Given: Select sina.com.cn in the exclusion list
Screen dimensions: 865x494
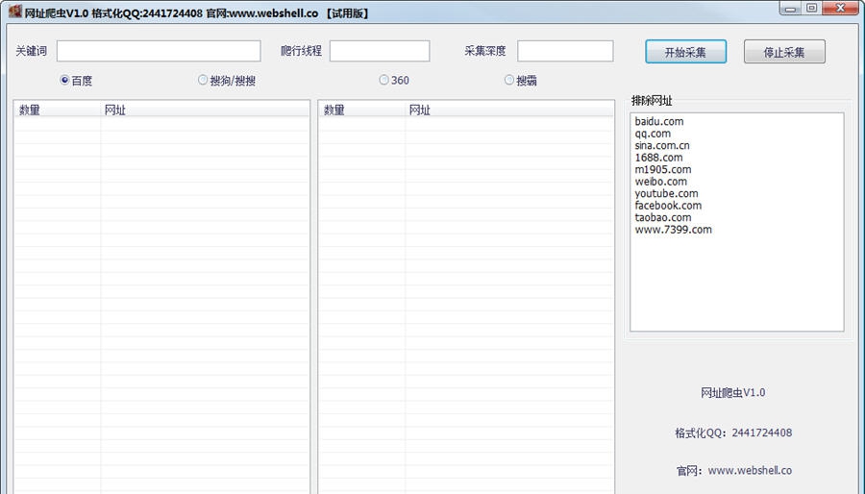Looking at the screenshot, I should 662,145.
